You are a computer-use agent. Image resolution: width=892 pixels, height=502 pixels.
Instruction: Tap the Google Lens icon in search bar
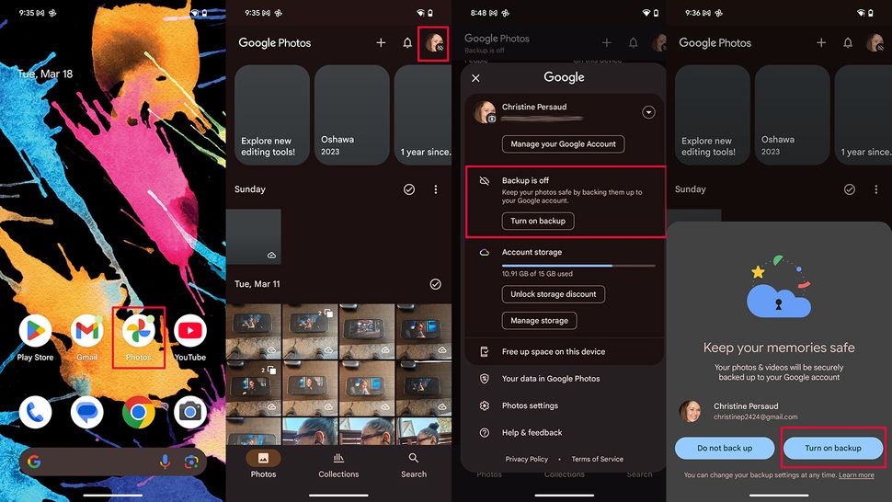coord(191,462)
